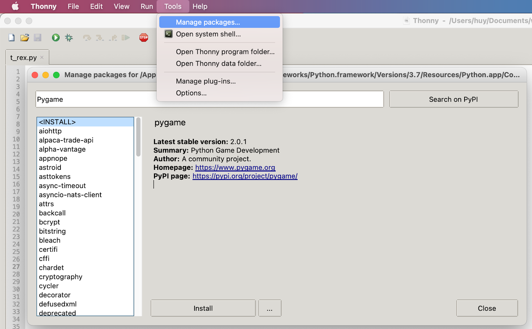Select defusedxml package

click(85, 304)
